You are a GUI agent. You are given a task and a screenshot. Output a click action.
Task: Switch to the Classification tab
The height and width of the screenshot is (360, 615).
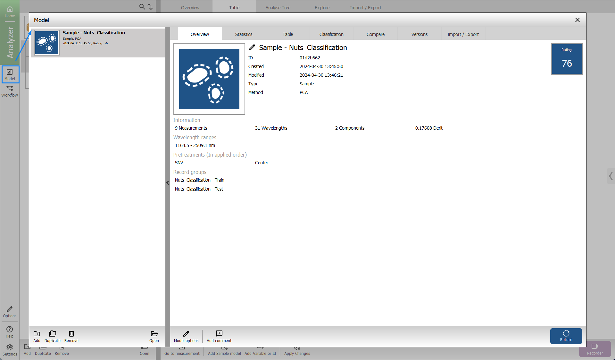point(331,34)
